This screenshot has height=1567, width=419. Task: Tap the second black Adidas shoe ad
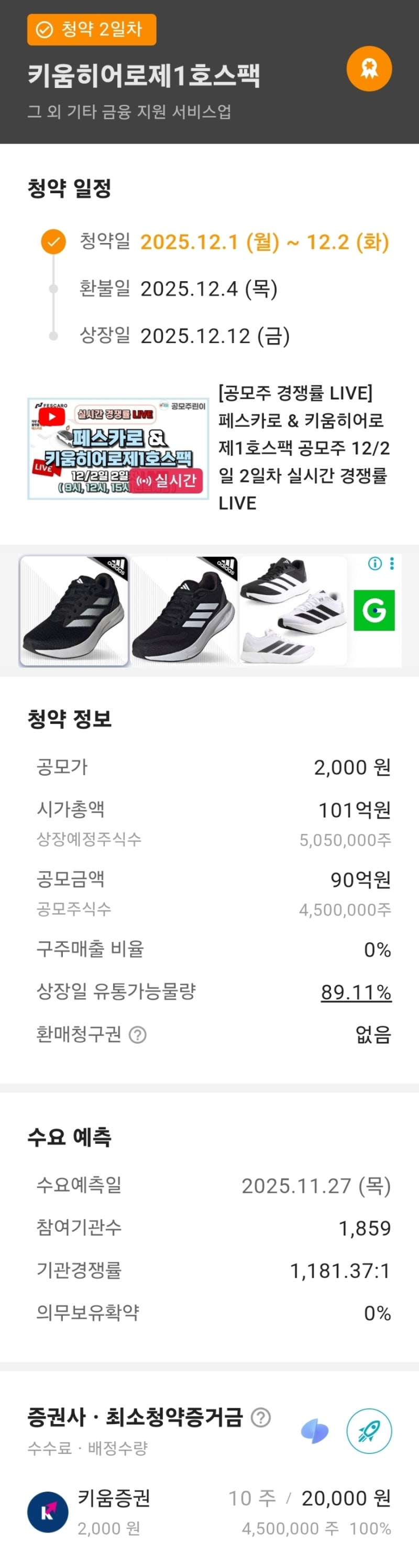(x=184, y=610)
